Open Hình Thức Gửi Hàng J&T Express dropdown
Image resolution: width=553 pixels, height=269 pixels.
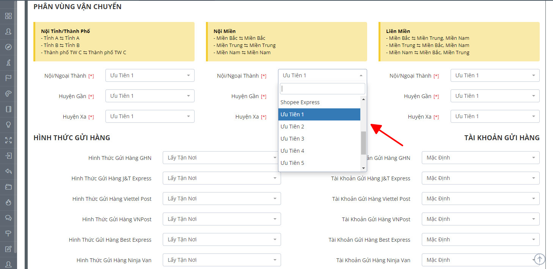point(222,178)
